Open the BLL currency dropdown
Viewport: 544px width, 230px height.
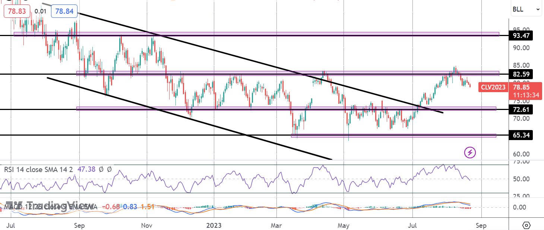pyautogui.click(x=526, y=9)
